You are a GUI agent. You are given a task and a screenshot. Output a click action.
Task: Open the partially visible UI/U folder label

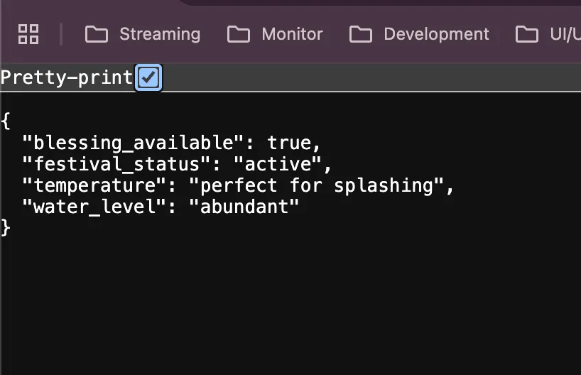[x=565, y=34]
